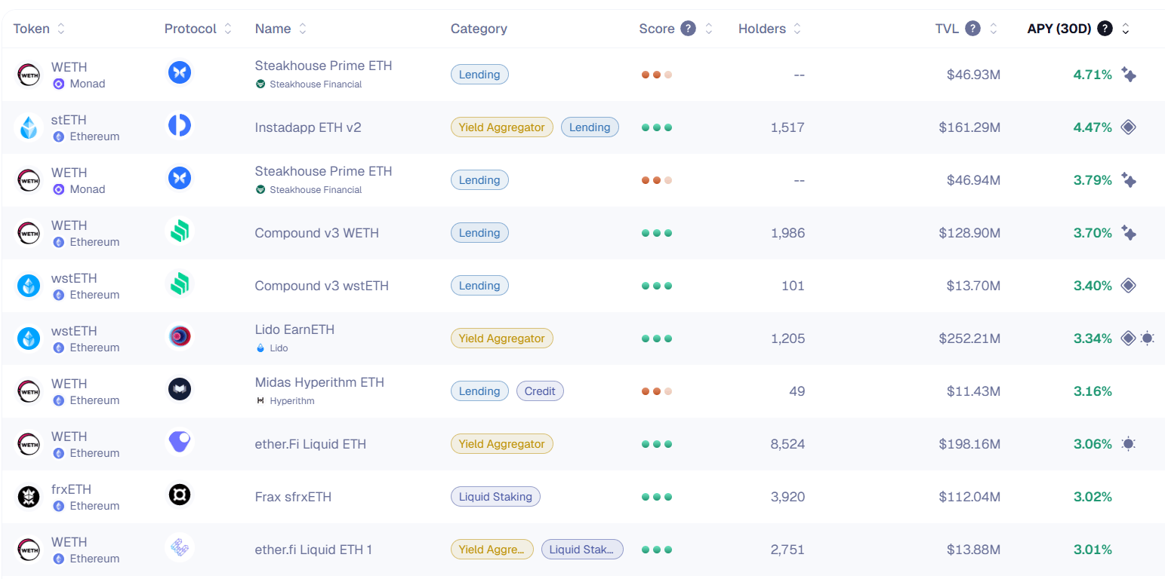Click the sparkle icon beside 3.79% APY
This screenshot has height=579, width=1165.
click(x=1129, y=180)
